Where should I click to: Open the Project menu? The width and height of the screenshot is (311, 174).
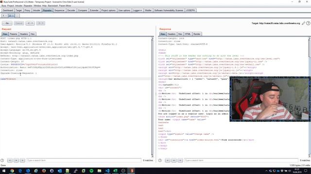(x=11, y=6)
